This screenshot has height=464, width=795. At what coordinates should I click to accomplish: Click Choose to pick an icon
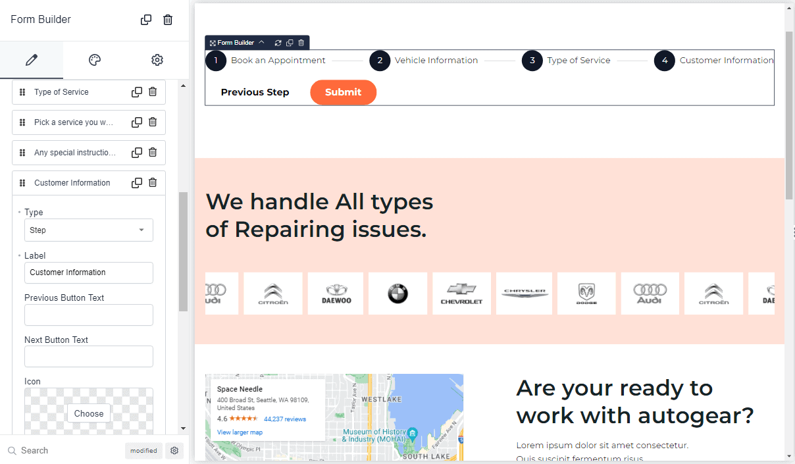pyautogui.click(x=89, y=413)
